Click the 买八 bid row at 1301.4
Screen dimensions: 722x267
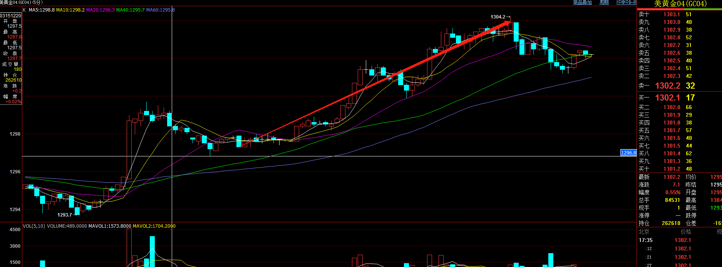pyautogui.click(x=679, y=153)
